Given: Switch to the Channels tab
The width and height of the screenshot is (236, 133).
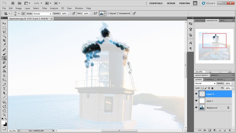Looking at the screenshot, I should point(209,79).
